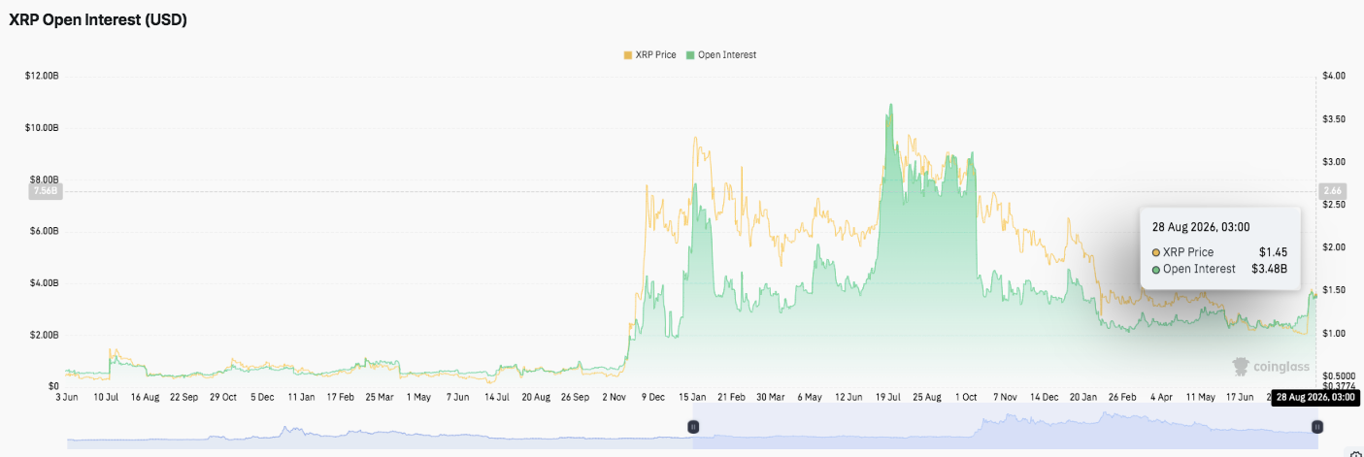The image size is (1364, 457).
Task: Click the 2 Nov x-axis date
Action: tap(615, 397)
